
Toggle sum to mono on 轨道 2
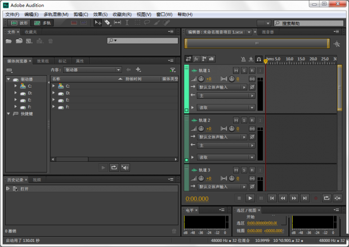tap(252, 129)
